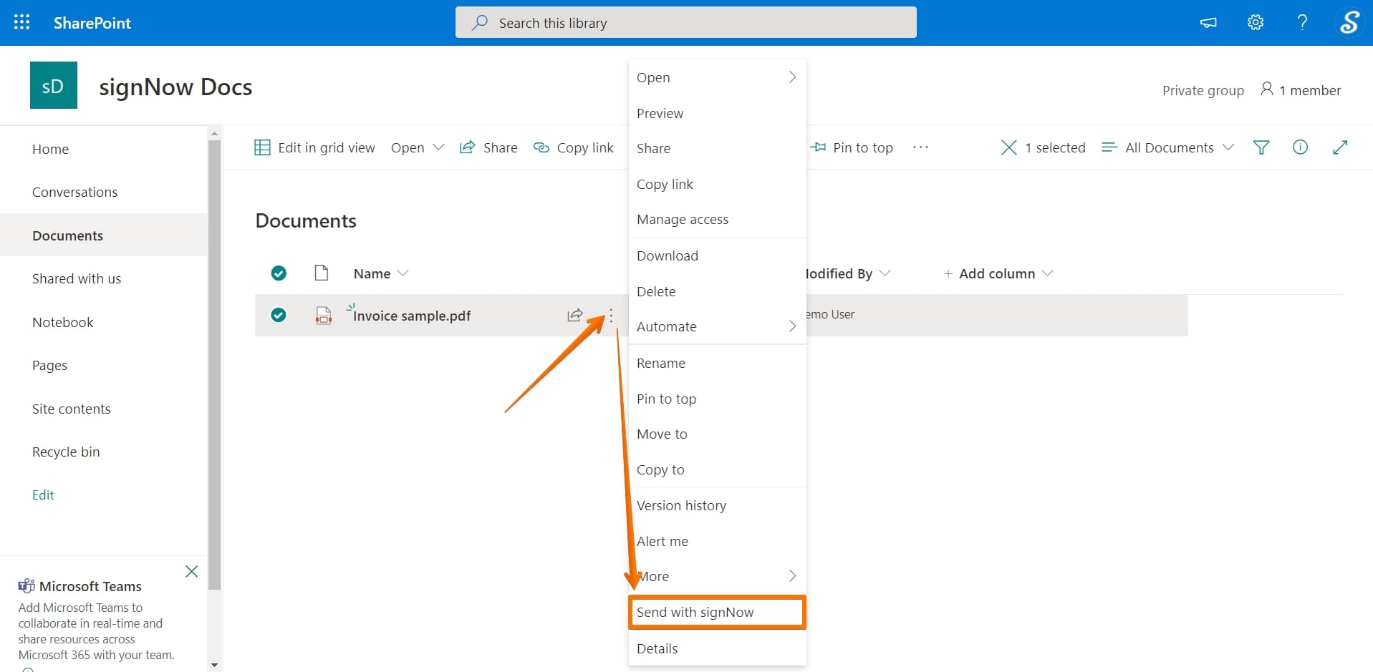
Task: Click the share icon on Invoice sample.pdf row
Action: [x=574, y=315]
